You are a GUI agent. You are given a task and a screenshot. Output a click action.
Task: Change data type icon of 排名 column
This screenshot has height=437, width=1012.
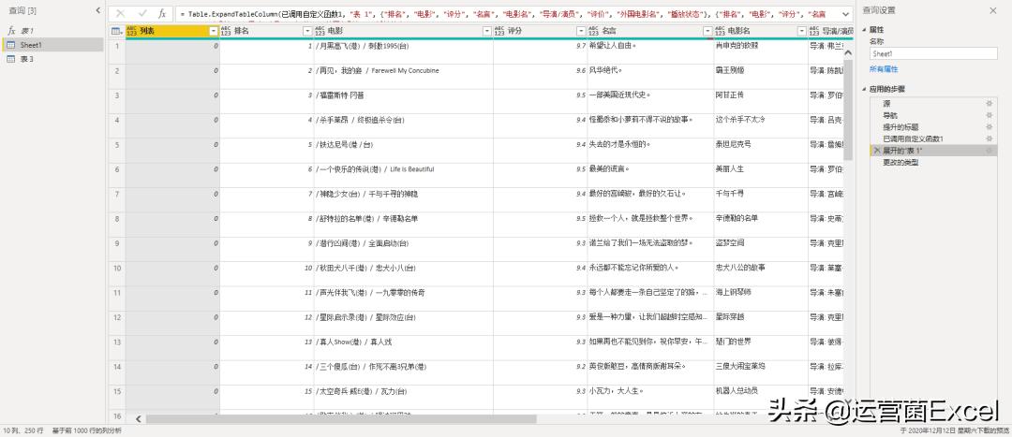(227, 31)
